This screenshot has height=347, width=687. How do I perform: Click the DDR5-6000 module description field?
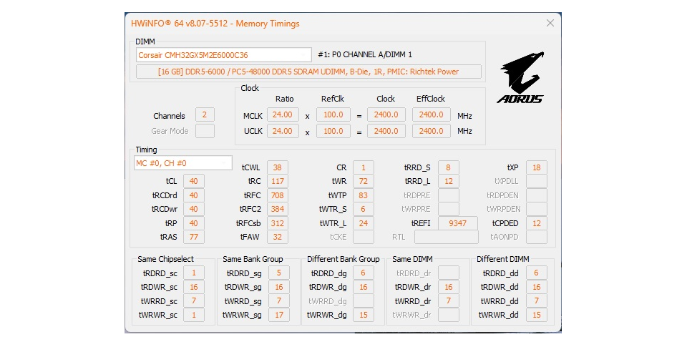pyautogui.click(x=308, y=72)
